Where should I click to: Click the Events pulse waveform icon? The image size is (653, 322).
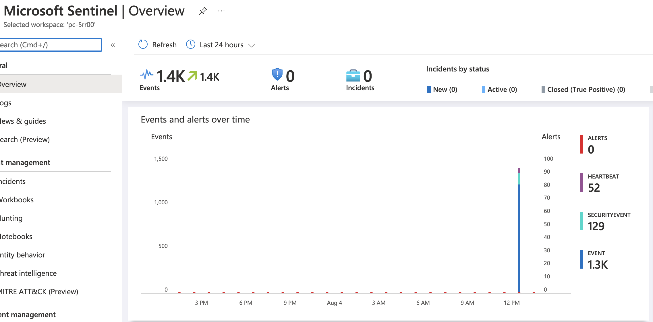[146, 75]
